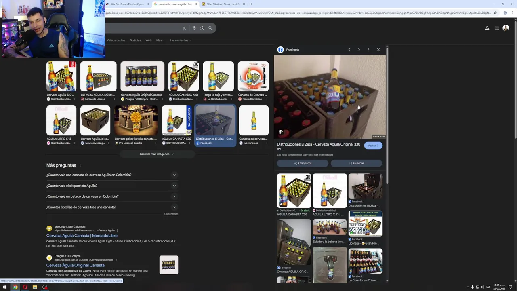Open Google Lens image search icon
Image resolution: width=517 pixels, height=291 pixels.
point(202,28)
